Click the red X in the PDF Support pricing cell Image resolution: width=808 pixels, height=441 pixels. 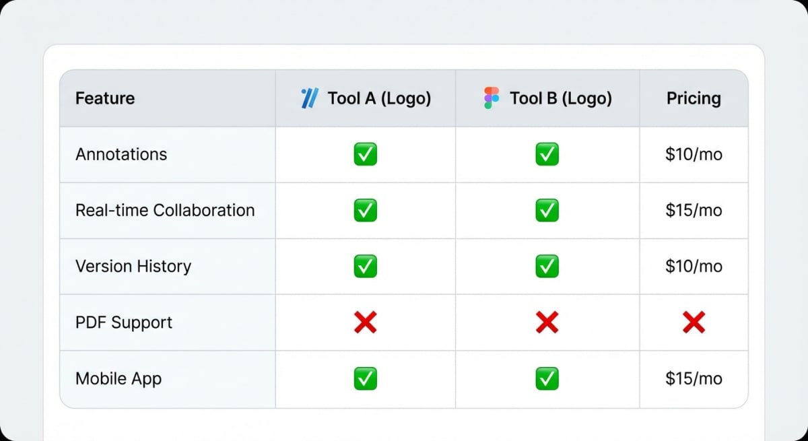click(694, 322)
